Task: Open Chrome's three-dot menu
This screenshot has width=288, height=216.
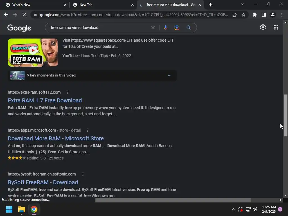Action: 282,15
